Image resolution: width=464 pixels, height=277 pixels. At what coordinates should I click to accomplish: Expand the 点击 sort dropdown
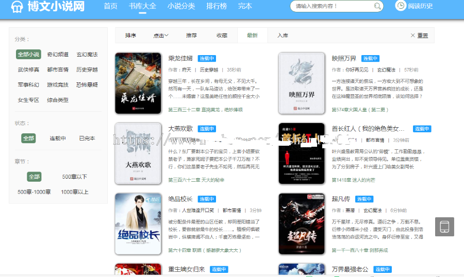(x=161, y=36)
